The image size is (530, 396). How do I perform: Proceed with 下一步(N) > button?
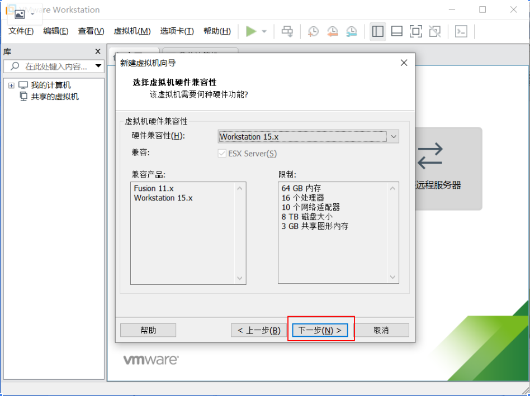(320, 330)
